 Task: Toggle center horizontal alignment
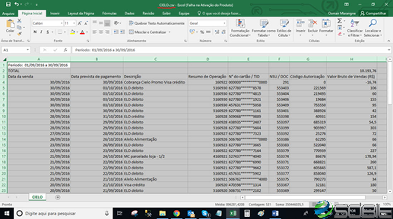(x=101, y=32)
